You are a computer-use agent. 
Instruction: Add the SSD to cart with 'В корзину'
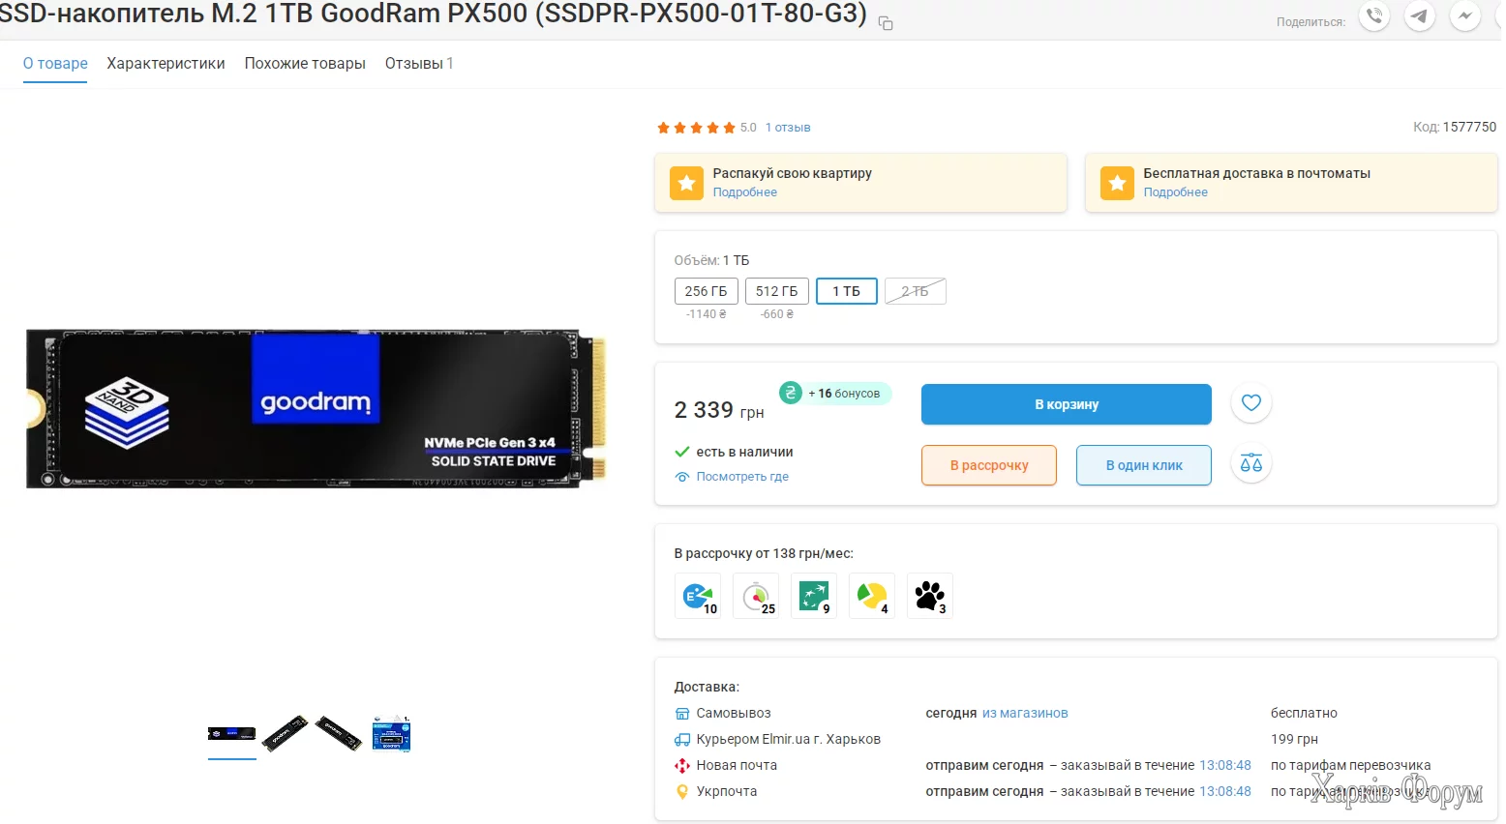[x=1067, y=404]
